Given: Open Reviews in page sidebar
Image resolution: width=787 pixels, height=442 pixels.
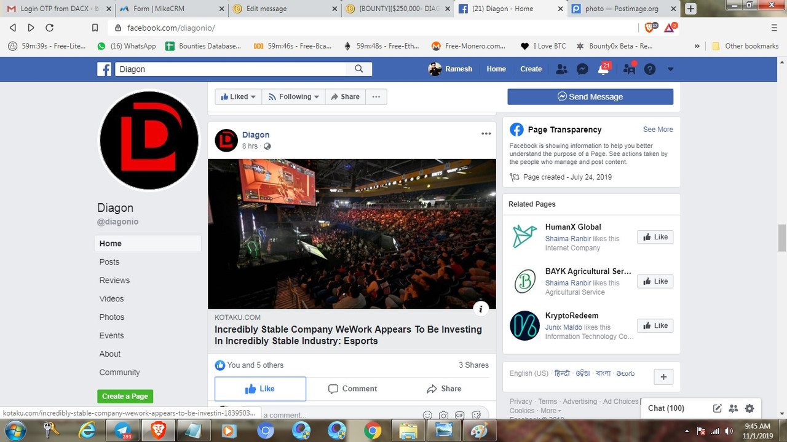Looking at the screenshot, I should click(114, 280).
